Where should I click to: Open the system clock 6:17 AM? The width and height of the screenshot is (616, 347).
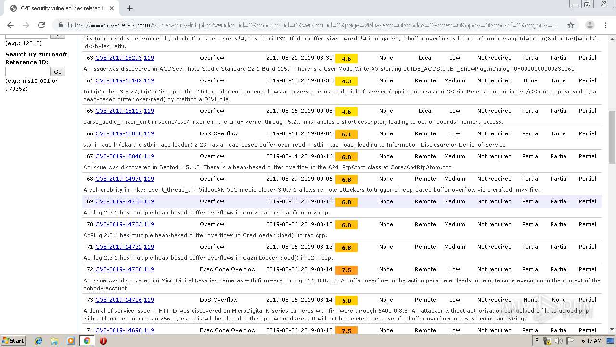click(x=591, y=341)
